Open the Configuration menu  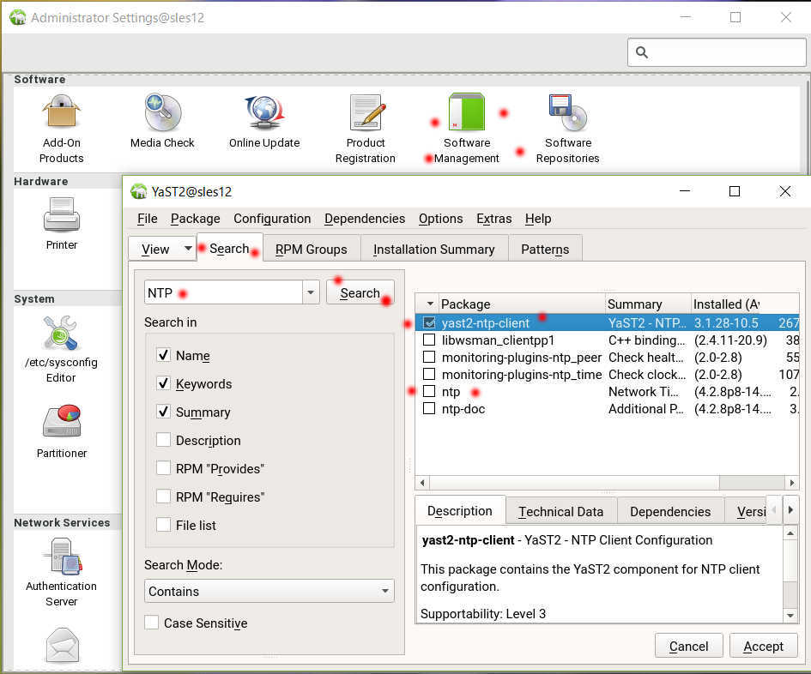(x=272, y=219)
